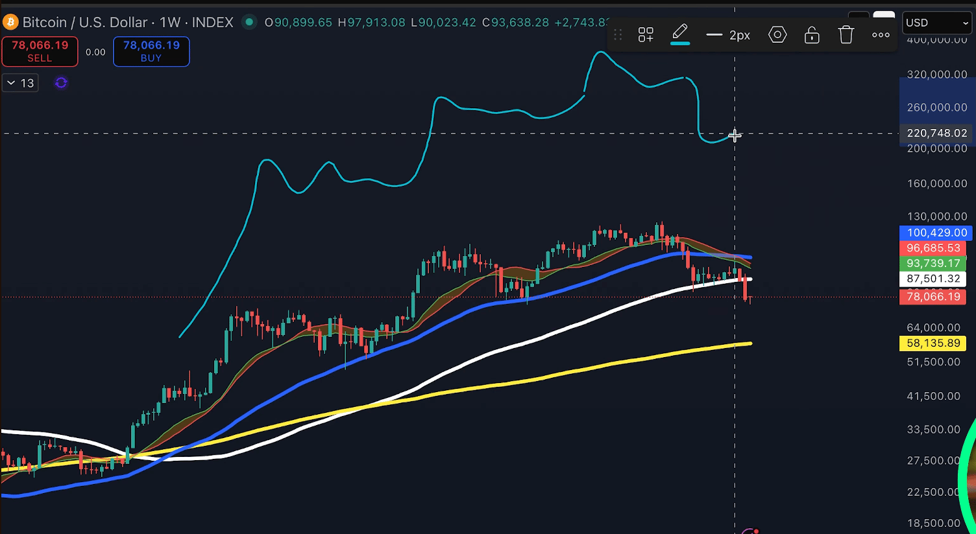Toggle the lock on the drawing
Screen dimensions: 976x534
click(x=812, y=35)
